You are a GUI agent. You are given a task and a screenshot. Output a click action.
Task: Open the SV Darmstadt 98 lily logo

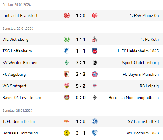[x=95, y=121]
